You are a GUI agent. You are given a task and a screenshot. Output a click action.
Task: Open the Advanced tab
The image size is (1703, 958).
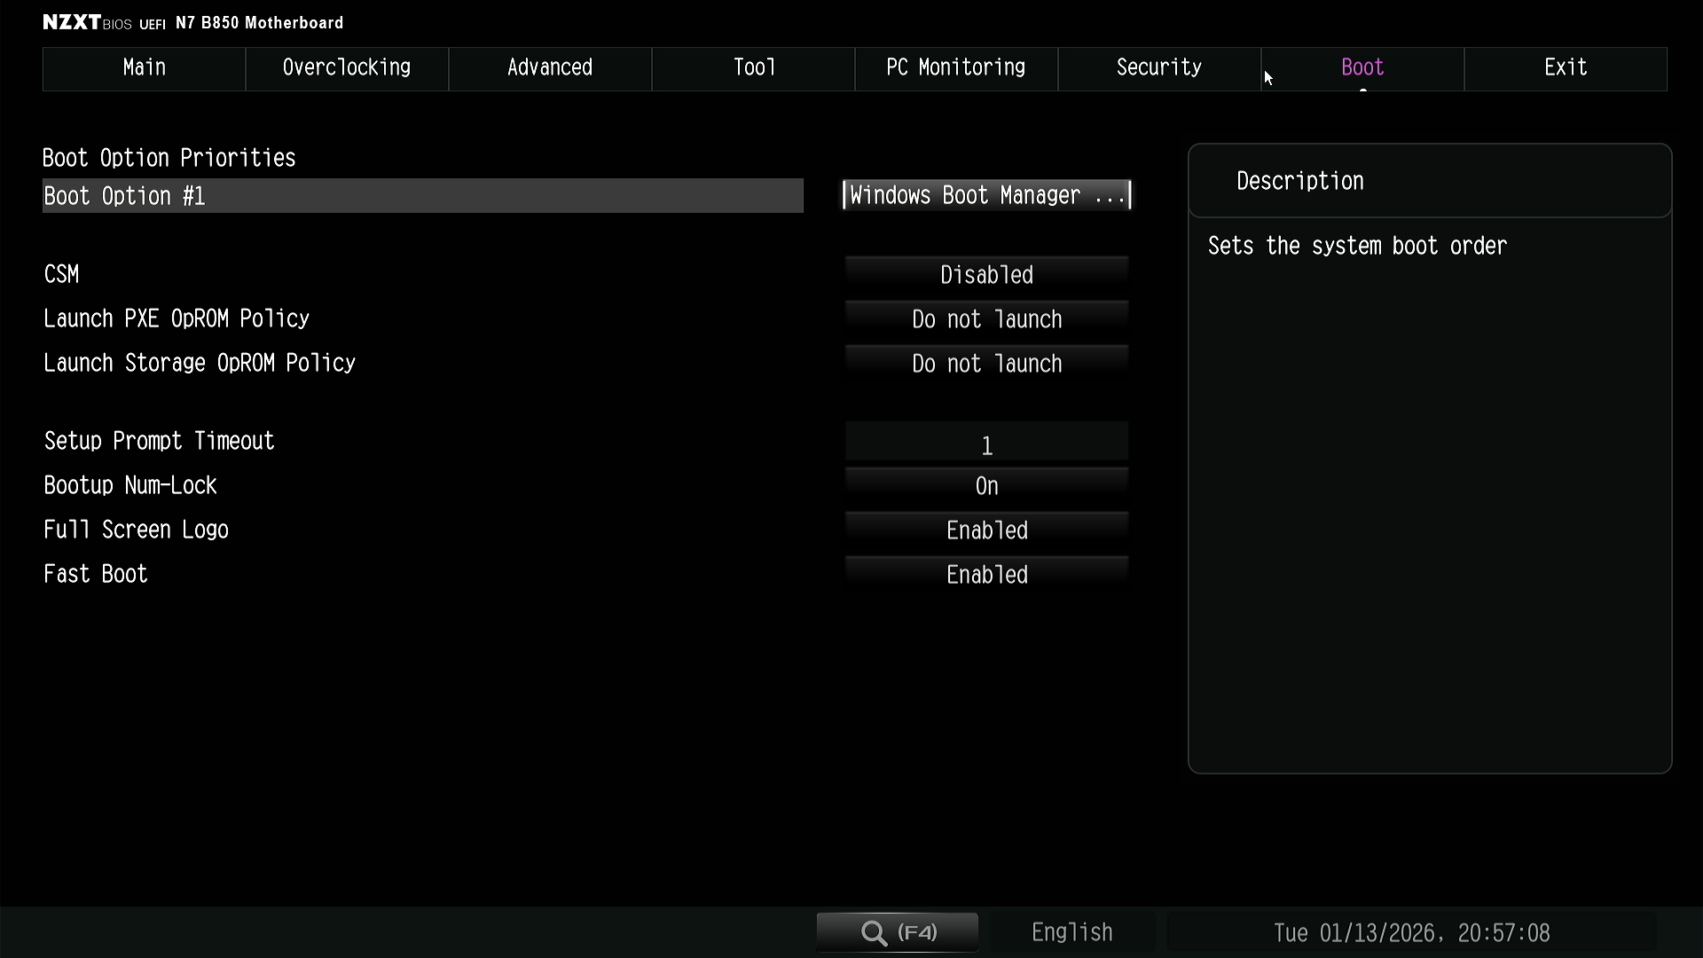coord(550,68)
